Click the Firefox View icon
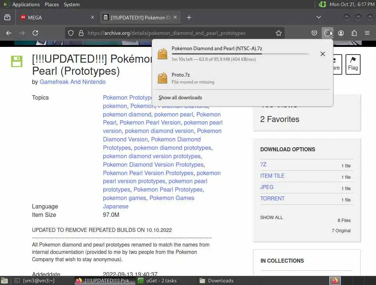376x285 pixels. coord(7,18)
